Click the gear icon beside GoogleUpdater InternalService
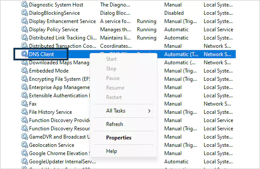Viewport: 260px width, 169px height. 25,161
